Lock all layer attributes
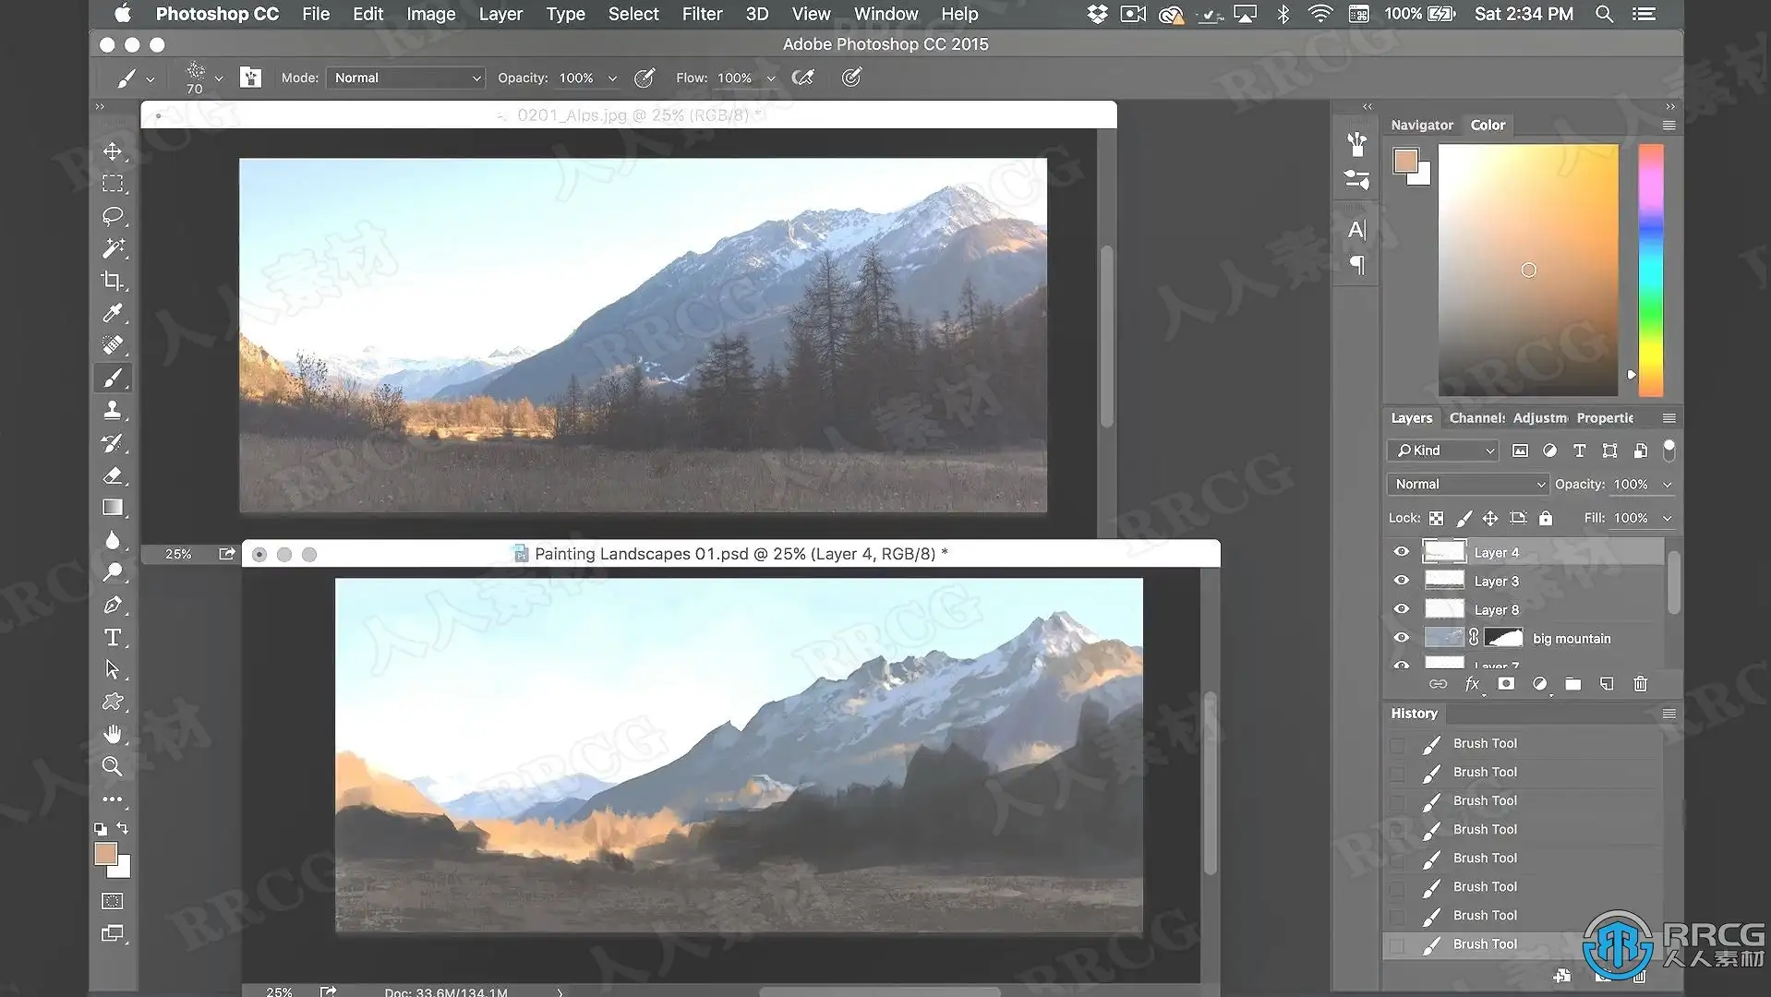 [x=1546, y=518]
